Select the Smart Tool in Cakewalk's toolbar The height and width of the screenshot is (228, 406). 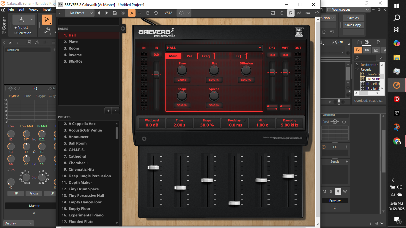pos(46,20)
